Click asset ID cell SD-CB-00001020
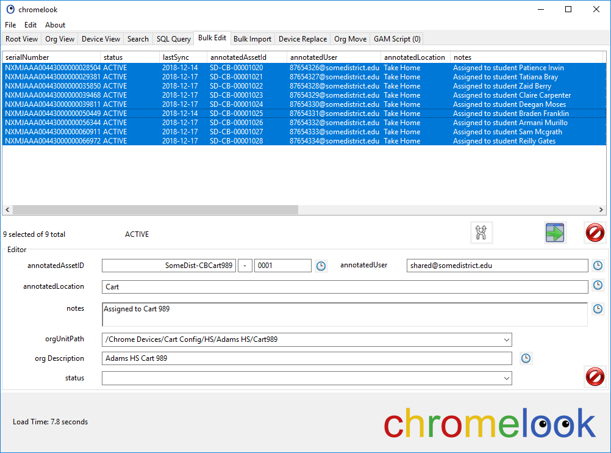 [237, 68]
